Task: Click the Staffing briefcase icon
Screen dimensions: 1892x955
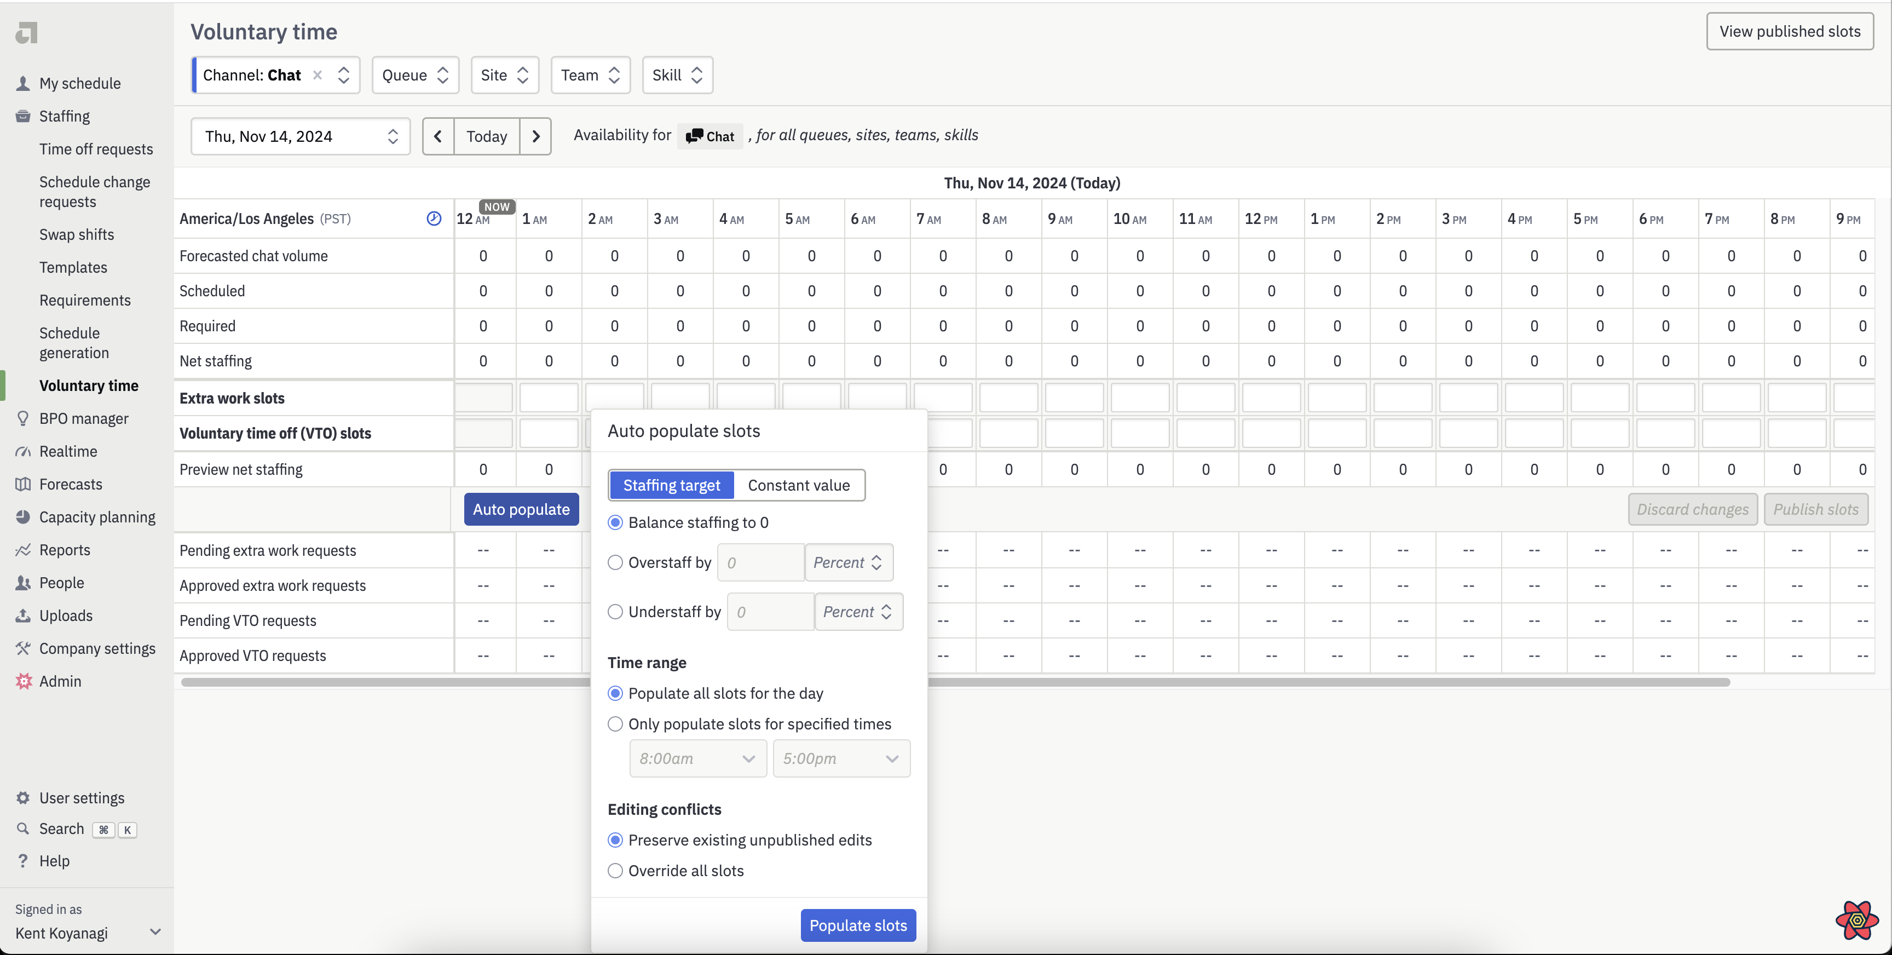Action: click(23, 116)
